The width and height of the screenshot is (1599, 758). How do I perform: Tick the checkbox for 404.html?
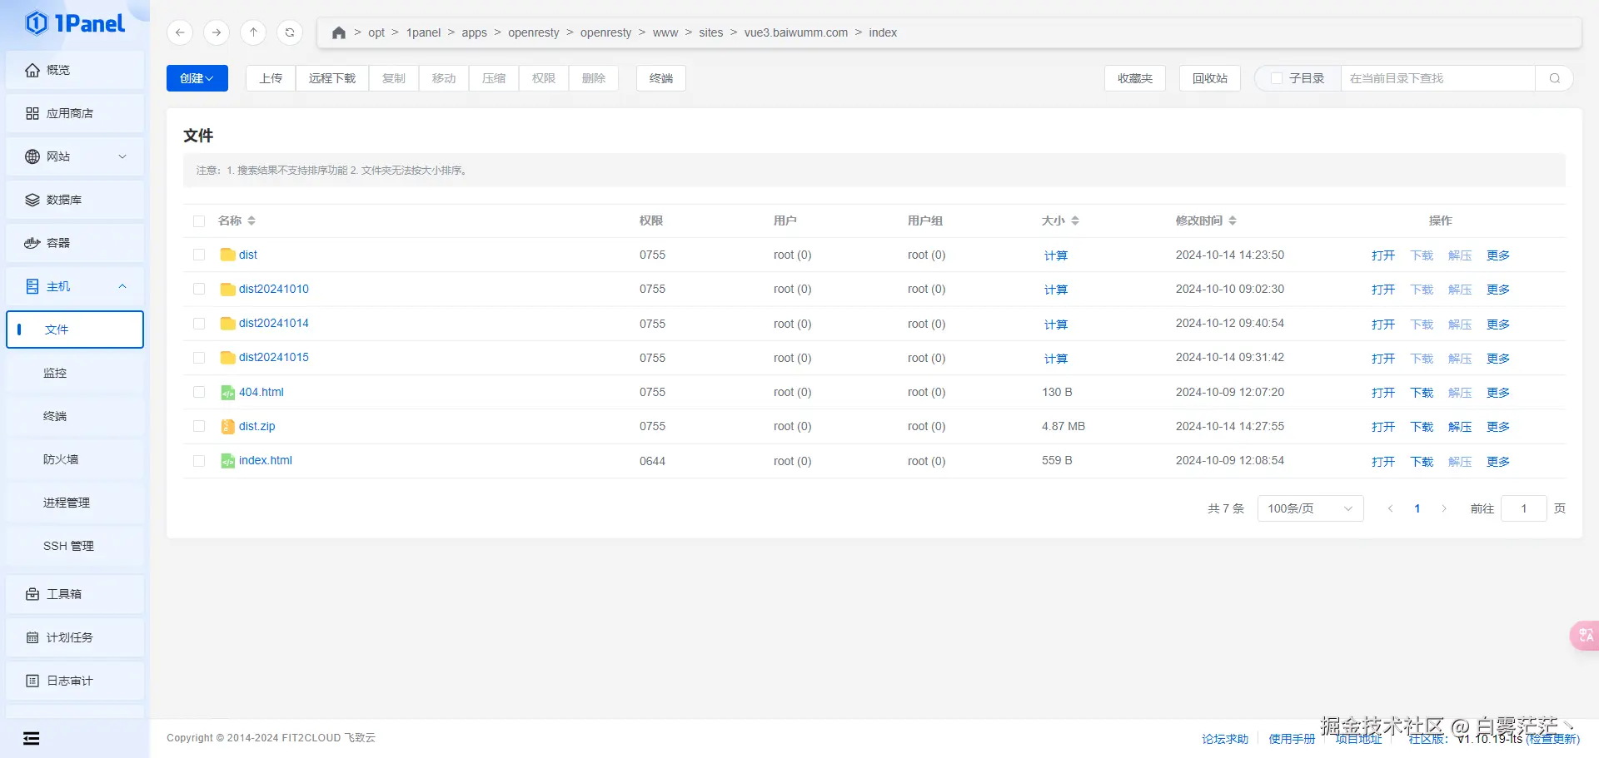coord(199,392)
